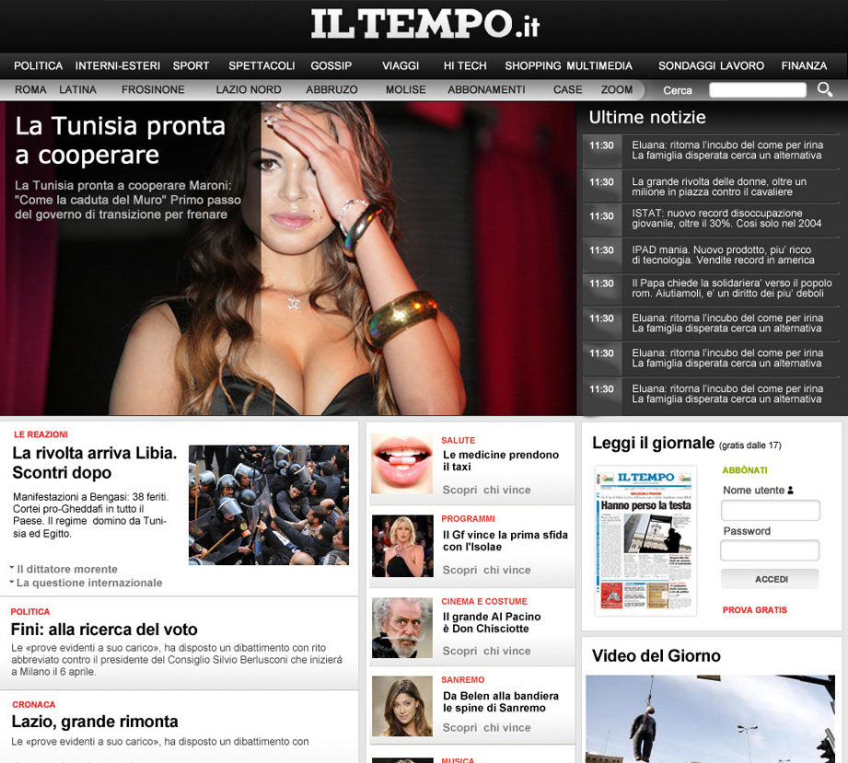848x763 pixels.
Task: Click 'Scopri chi vince' under Al Pacino
Action: pyautogui.click(x=486, y=651)
